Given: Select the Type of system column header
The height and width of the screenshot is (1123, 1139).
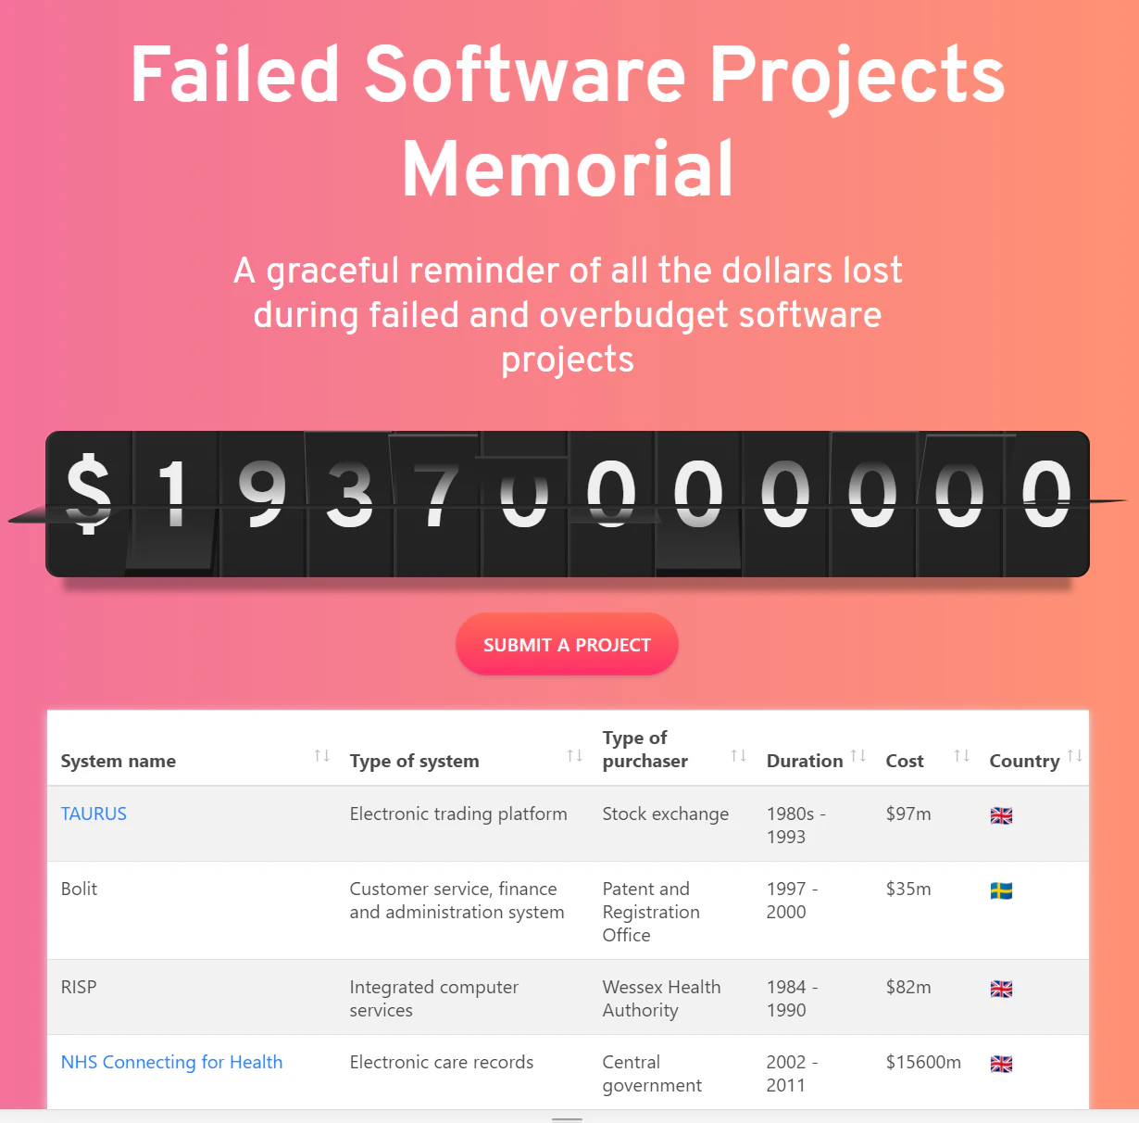Looking at the screenshot, I should point(414,761).
